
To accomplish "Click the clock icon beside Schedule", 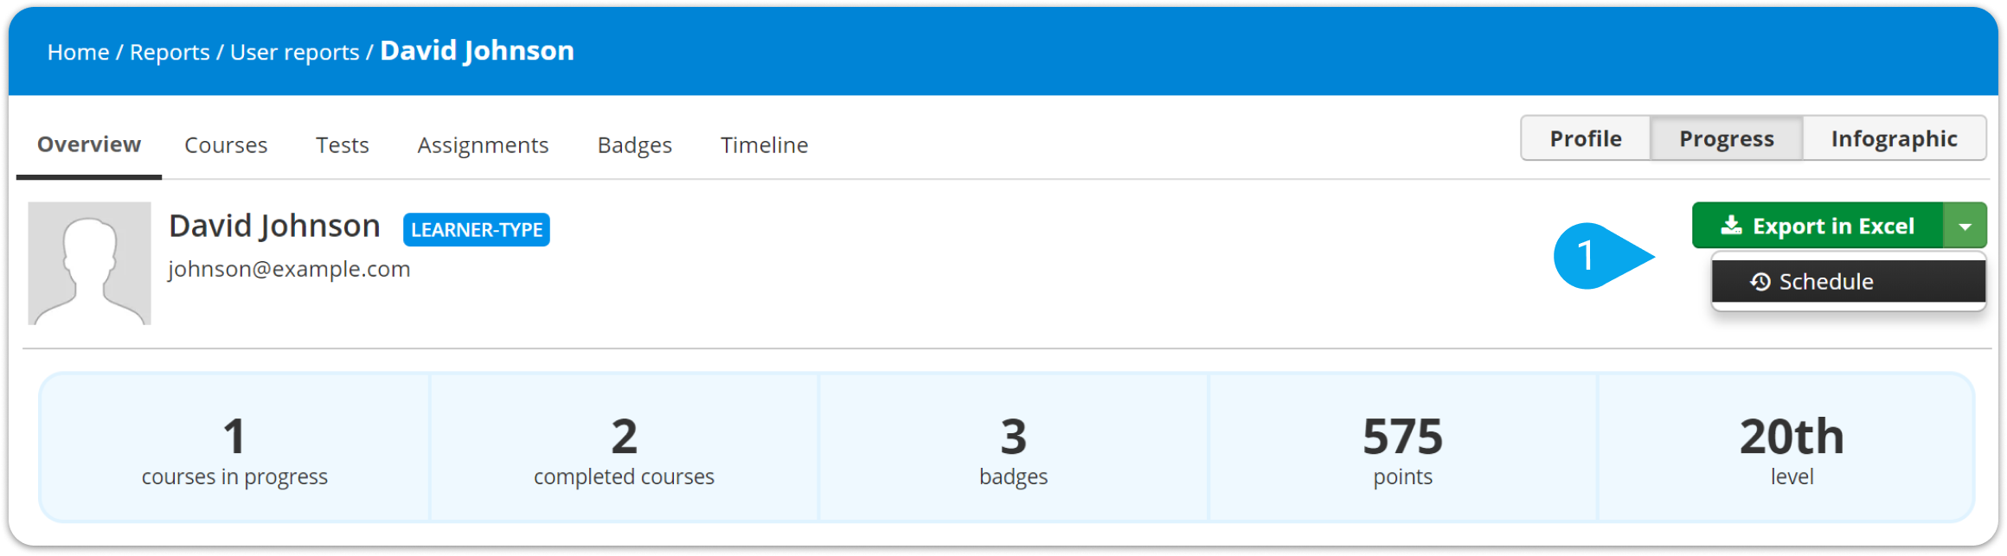I will pyautogui.click(x=1760, y=282).
